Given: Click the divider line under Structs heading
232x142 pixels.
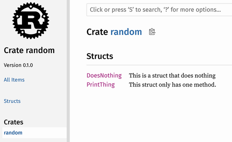Looking at the screenshot, I should [x=159, y=65].
